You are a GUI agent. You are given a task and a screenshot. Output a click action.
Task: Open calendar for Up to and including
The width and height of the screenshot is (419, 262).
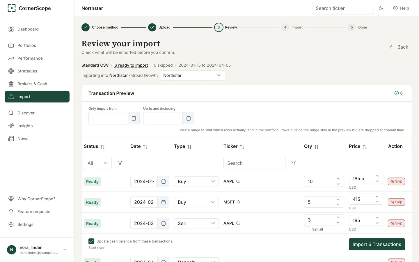tap(189, 118)
